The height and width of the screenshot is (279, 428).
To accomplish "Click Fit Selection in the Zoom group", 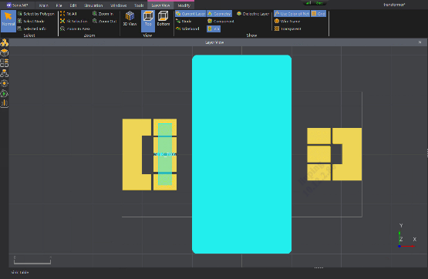I will pyautogui.click(x=74, y=21).
